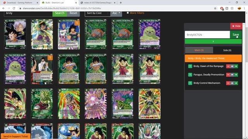Open the Asc sort order dropdown
Image resolution: width=248 pixels, height=139 pixels.
pyautogui.click(x=116, y=13)
